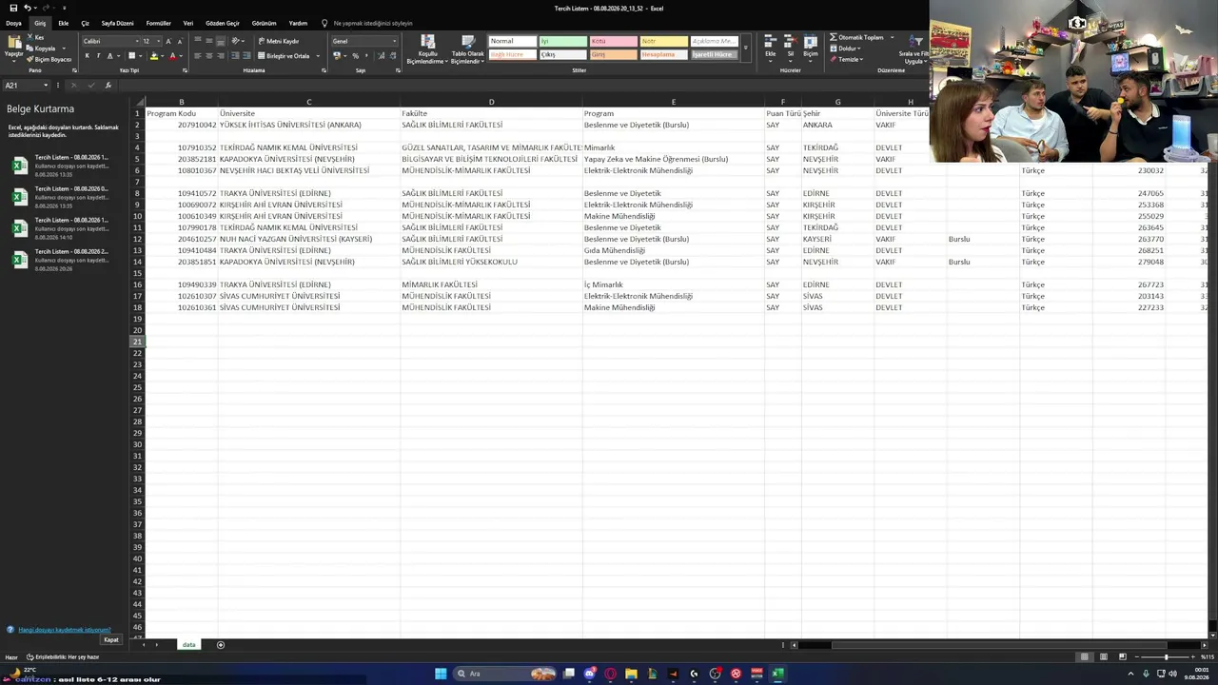
Task: Apply the Hesaplama cell style
Action: [663, 54]
